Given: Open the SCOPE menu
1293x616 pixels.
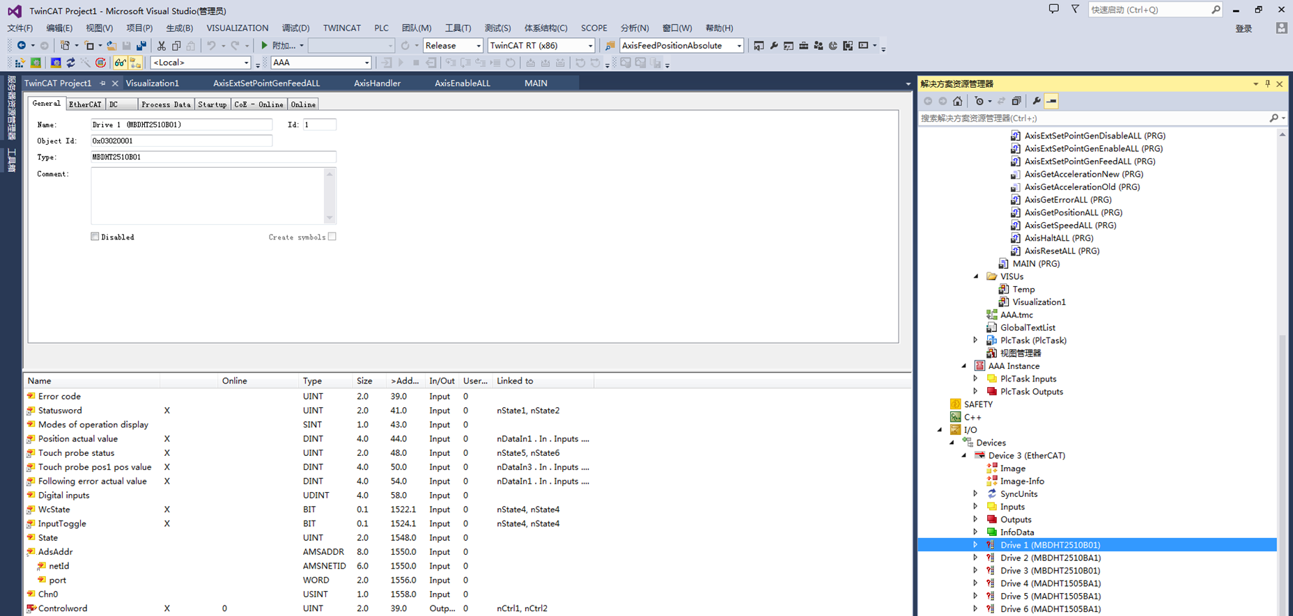Looking at the screenshot, I should [594, 28].
